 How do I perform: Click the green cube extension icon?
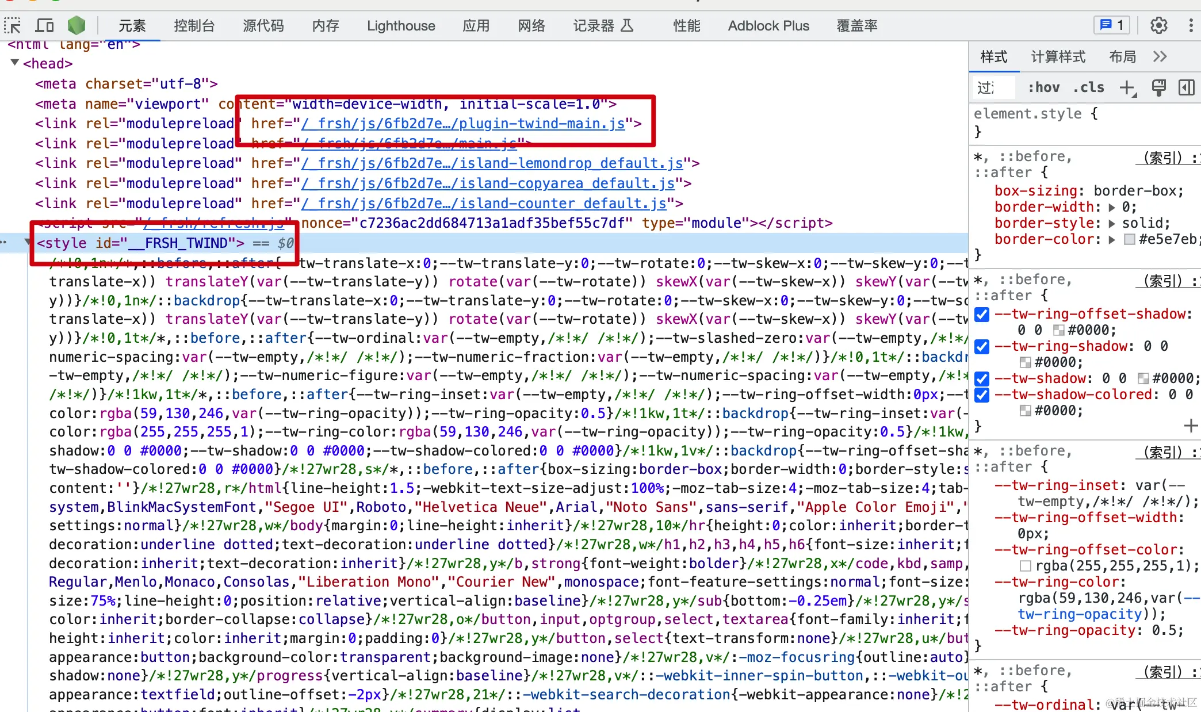tap(77, 26)
